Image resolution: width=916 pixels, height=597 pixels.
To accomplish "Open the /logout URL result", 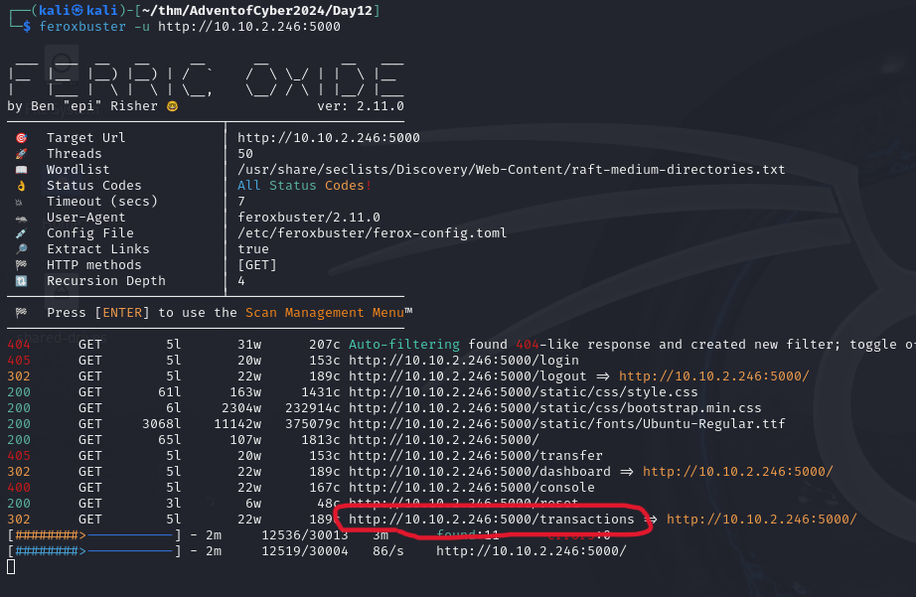I will [467, 376].
